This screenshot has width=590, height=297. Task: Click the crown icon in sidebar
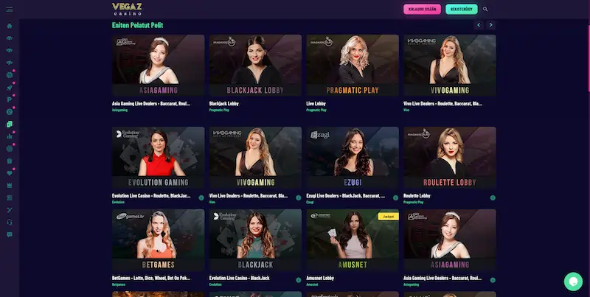coord(10,185)
